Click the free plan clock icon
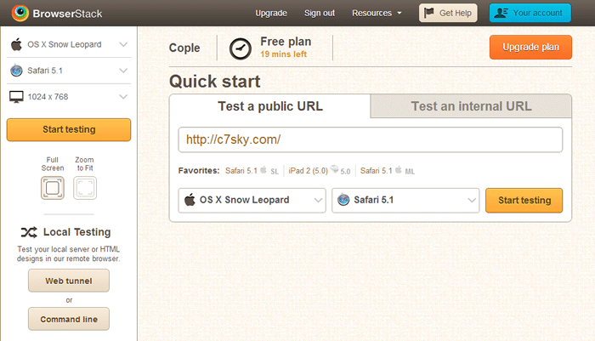Screen dimensions: 595x341 (x=241, y=48)
